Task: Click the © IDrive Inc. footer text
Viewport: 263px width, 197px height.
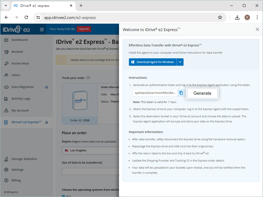Action: (x=11, y=192)
